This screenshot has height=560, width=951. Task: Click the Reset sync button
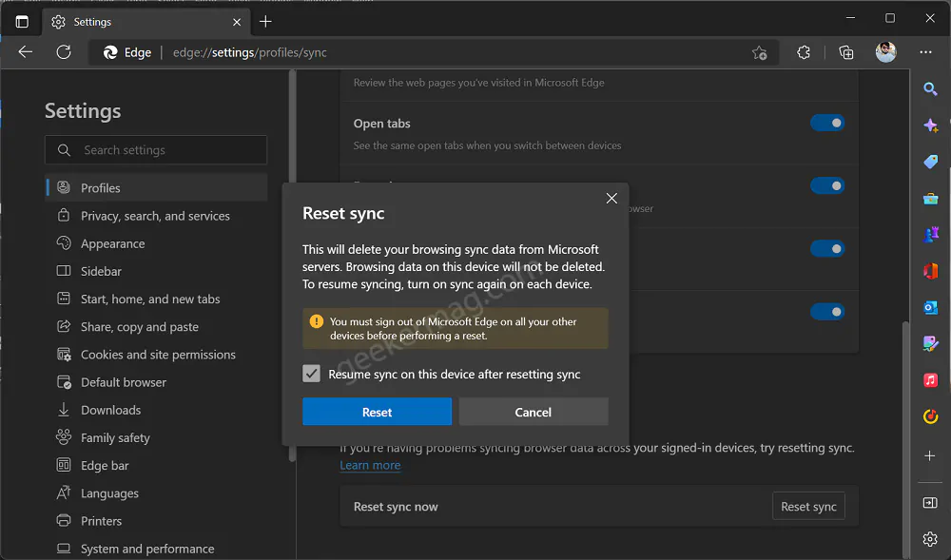point(808,506)
